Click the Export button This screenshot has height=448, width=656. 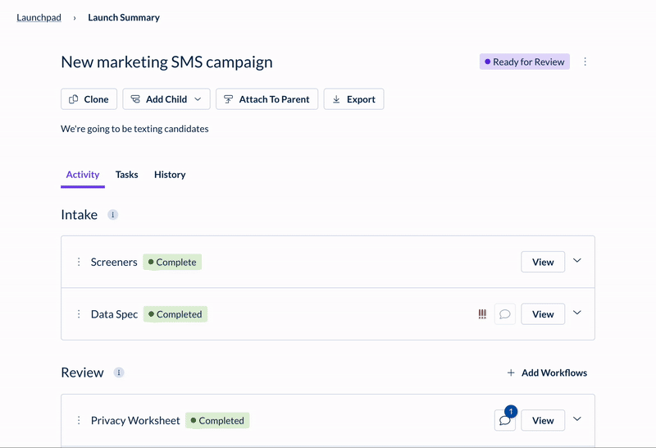pyautogui.click(x=354, y=99)
